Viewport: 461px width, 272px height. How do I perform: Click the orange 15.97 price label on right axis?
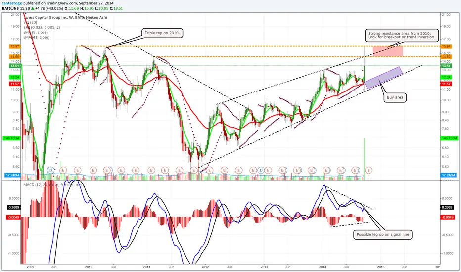[x=446, y=46]
